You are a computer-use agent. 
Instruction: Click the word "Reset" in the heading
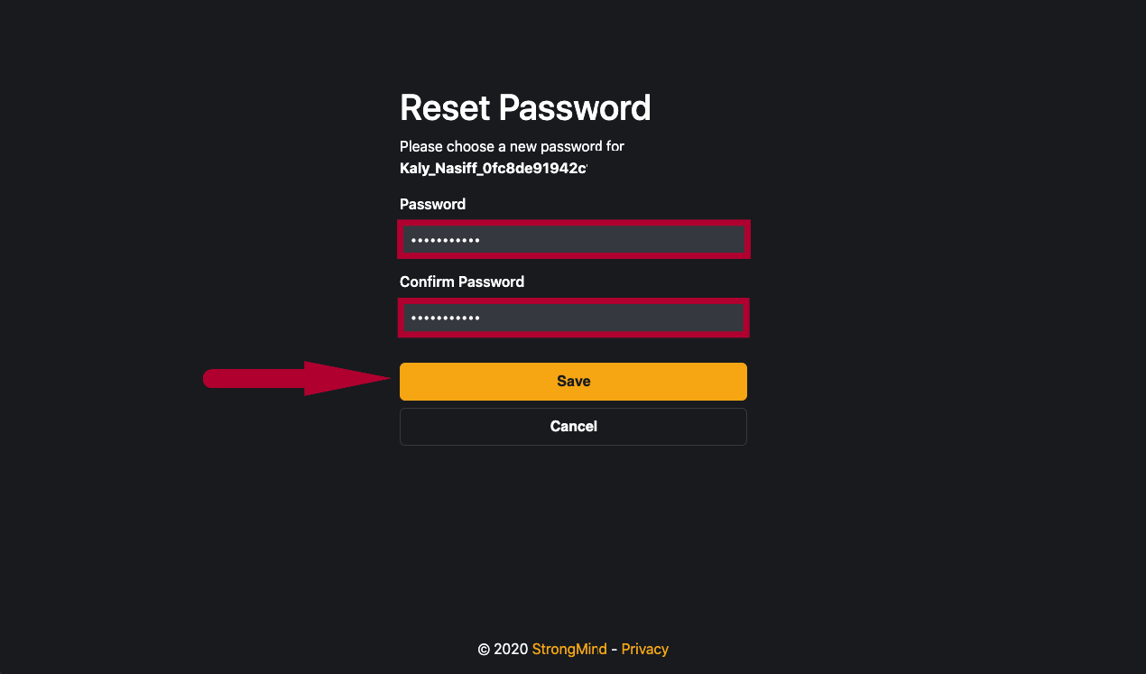point(446,108)
